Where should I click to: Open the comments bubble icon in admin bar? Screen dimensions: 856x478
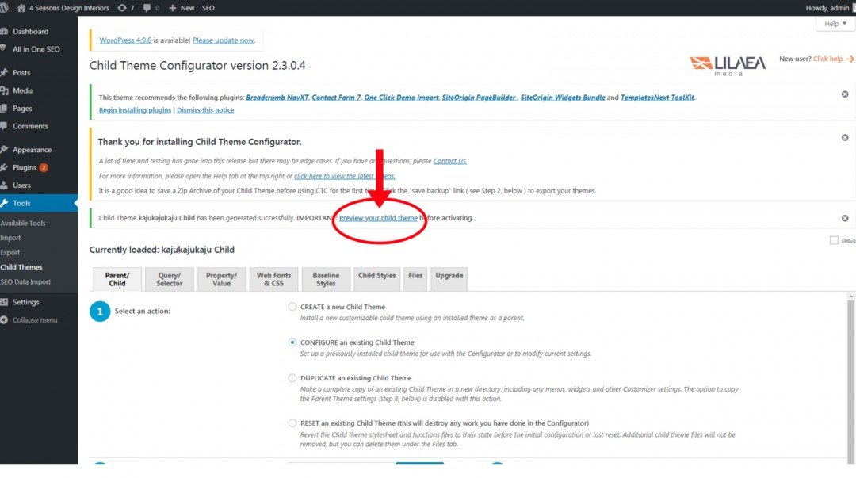point(147,8)
